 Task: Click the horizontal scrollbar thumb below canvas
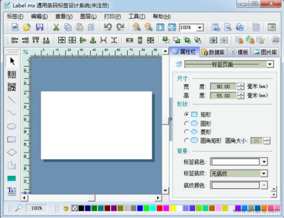pyautogui.click(x=92, y=198)
